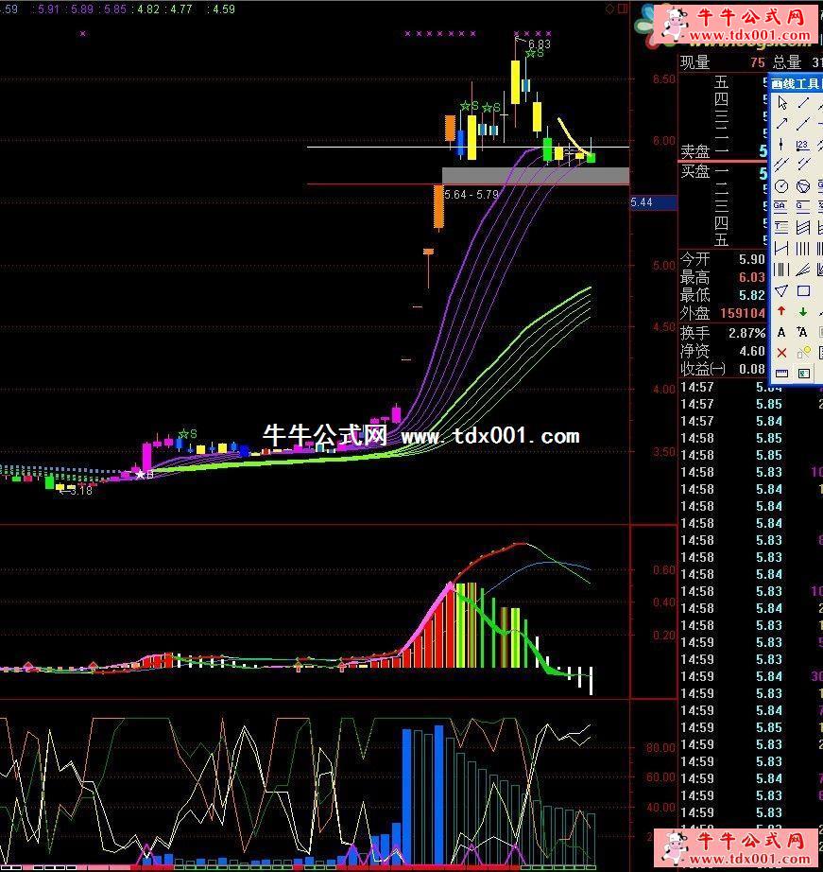Click the 牛牛公式网 www.tdx001.com watermark link

click(420, 435)
